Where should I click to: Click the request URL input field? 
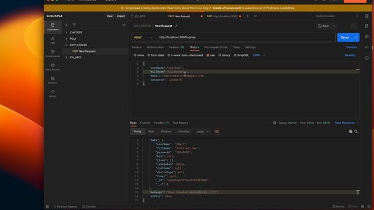tap(245, 37)
